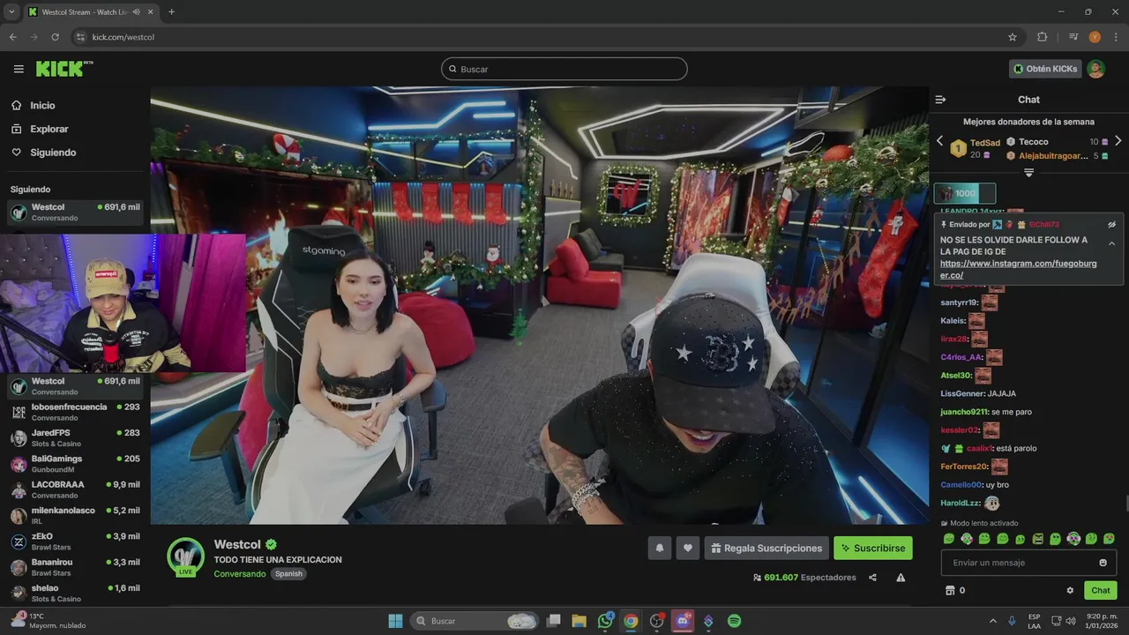Viewport: 1129px width, 635px height.
Task: Open JaredFPS channel
Action: [x=75, y=437]
